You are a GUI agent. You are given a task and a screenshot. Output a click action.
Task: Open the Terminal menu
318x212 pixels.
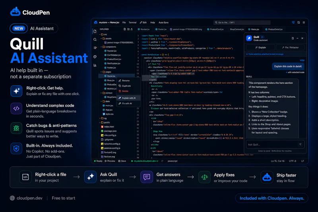[x=133, y=23]
